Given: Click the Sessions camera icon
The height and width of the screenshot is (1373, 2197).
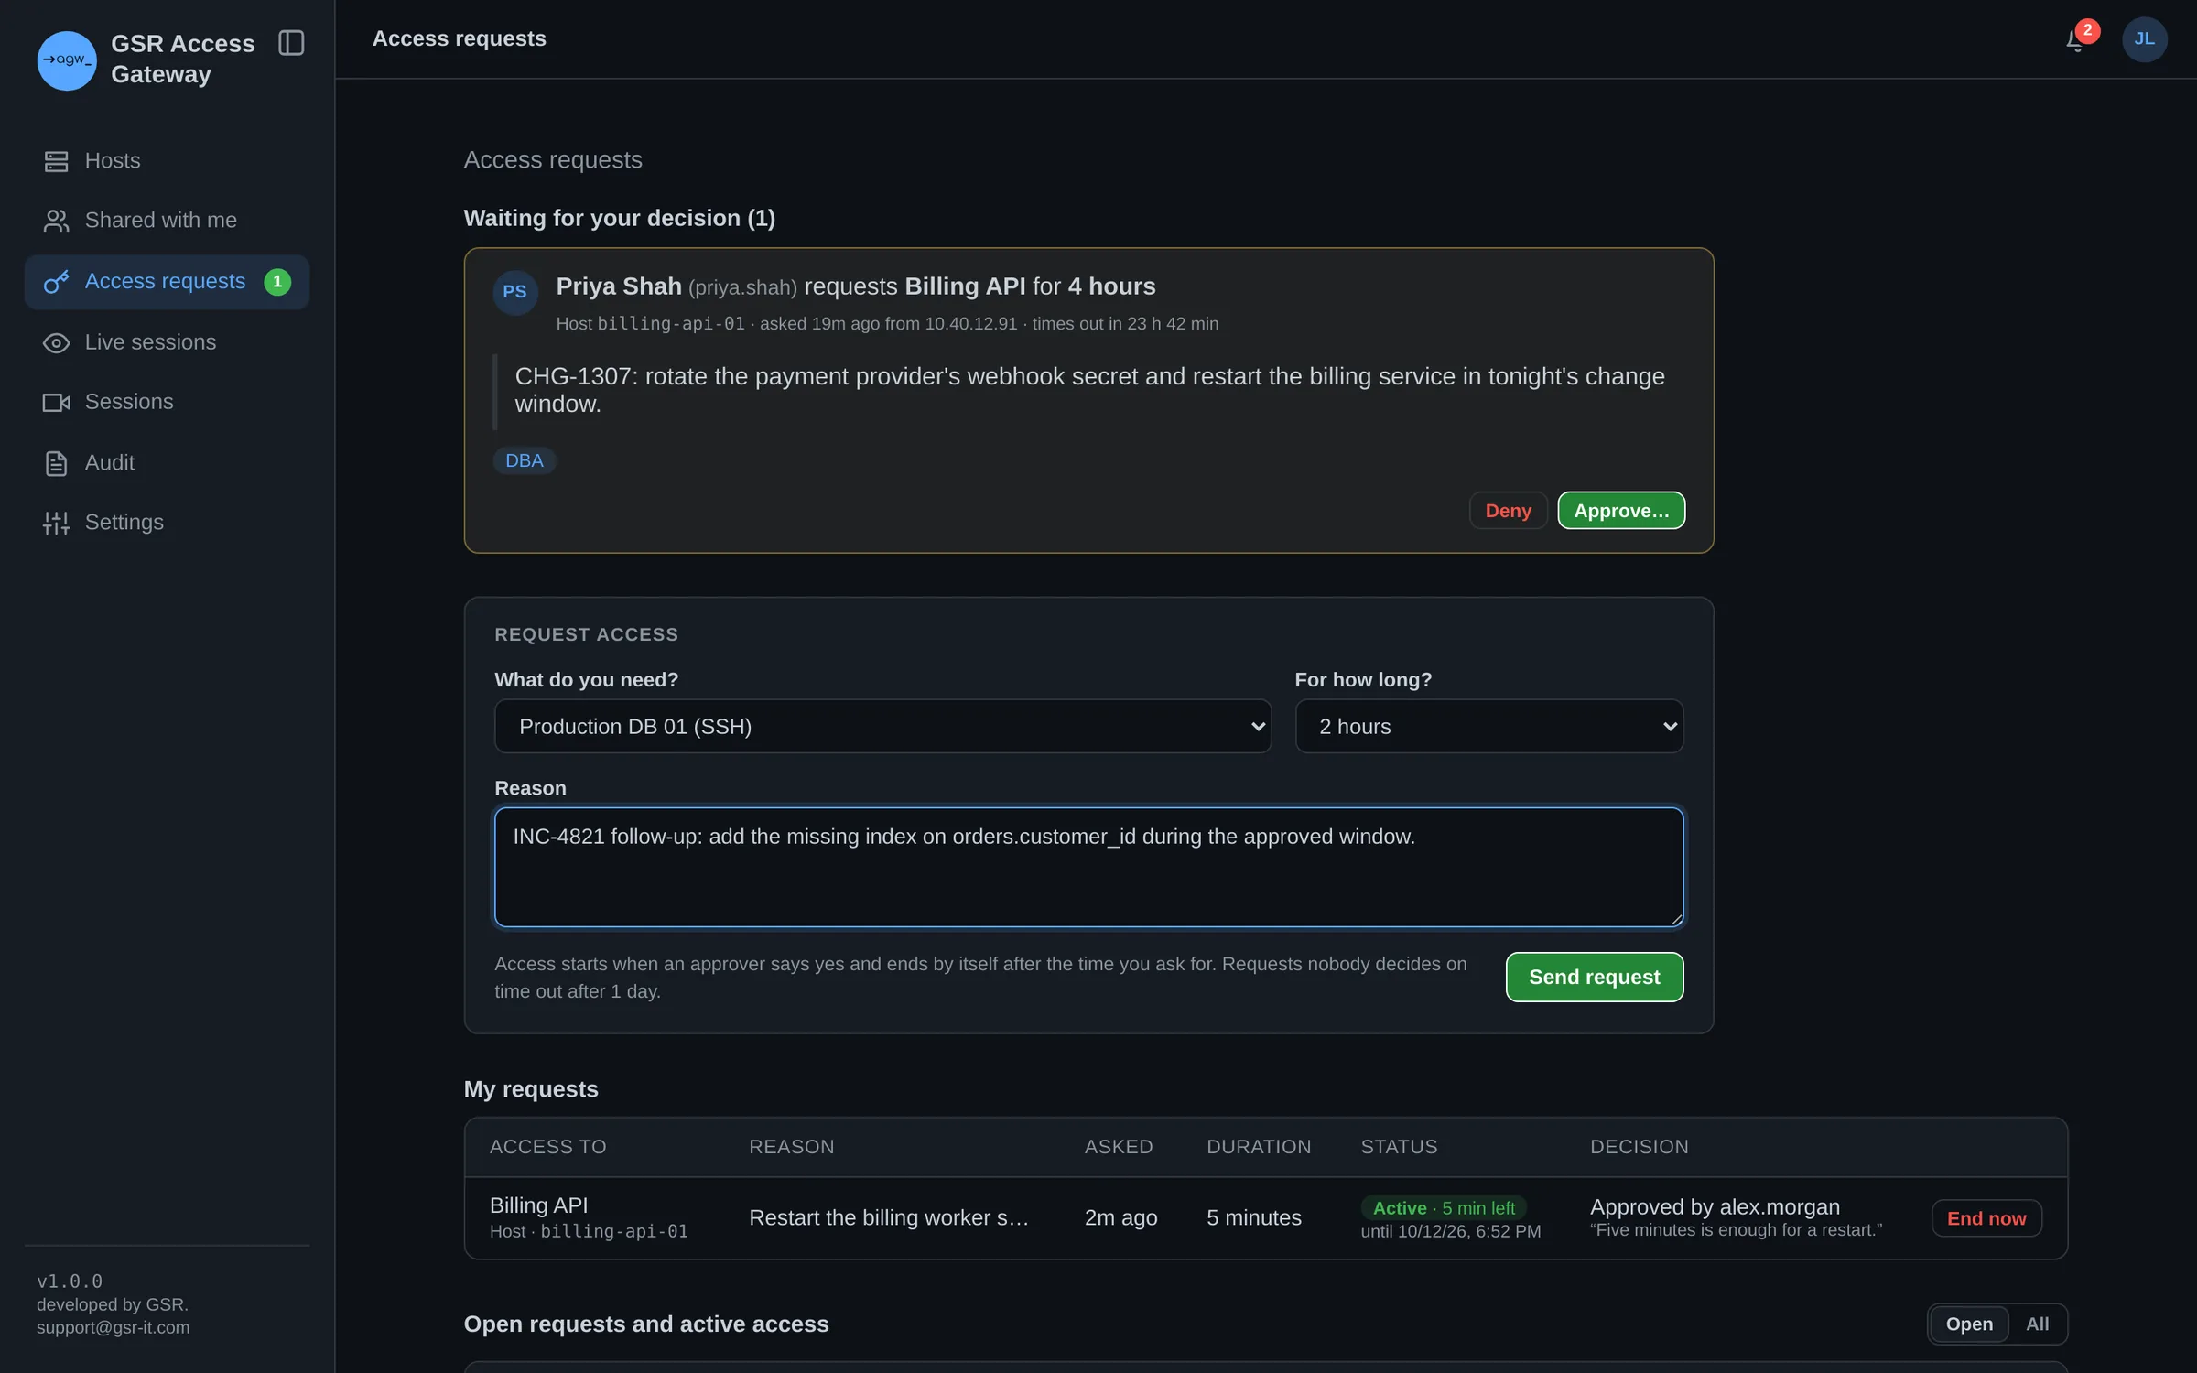Looking at the screenshot, I should (56, 402).
